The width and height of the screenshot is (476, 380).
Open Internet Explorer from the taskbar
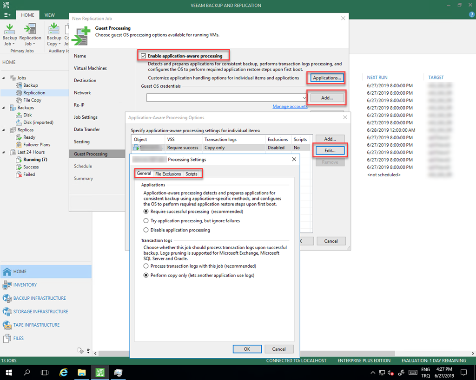point(63,373)
